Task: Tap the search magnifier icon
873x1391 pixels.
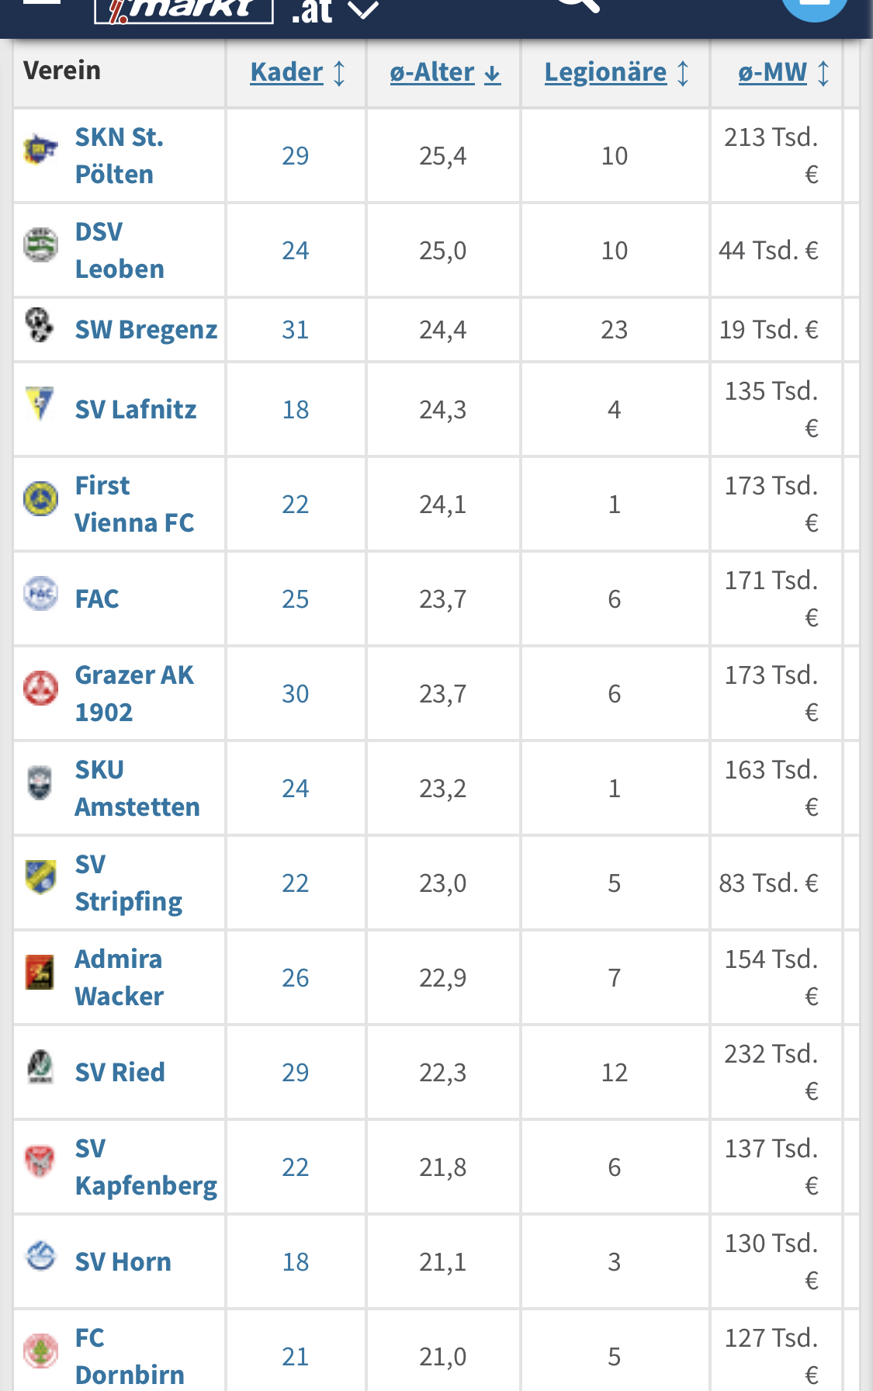Action: [x=578, y=5]
